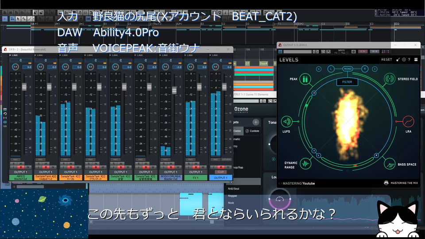Toggle W automation write on FX 1 channel
This screenshot has height=239, width=425.
tap(202, 167)
